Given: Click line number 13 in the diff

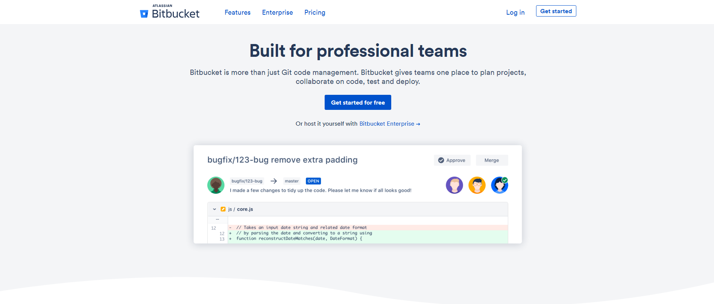Looking at the screenshot, I should tap(222, 239).
